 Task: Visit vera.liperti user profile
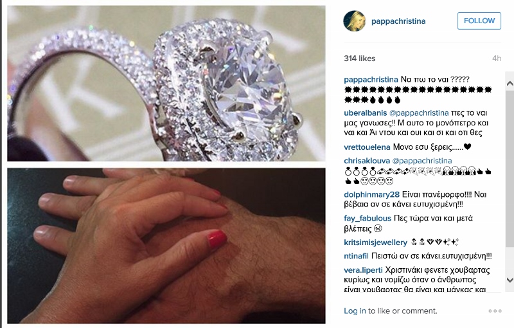point(363,270)
